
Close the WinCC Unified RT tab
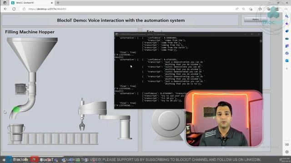tap(52, 3)
